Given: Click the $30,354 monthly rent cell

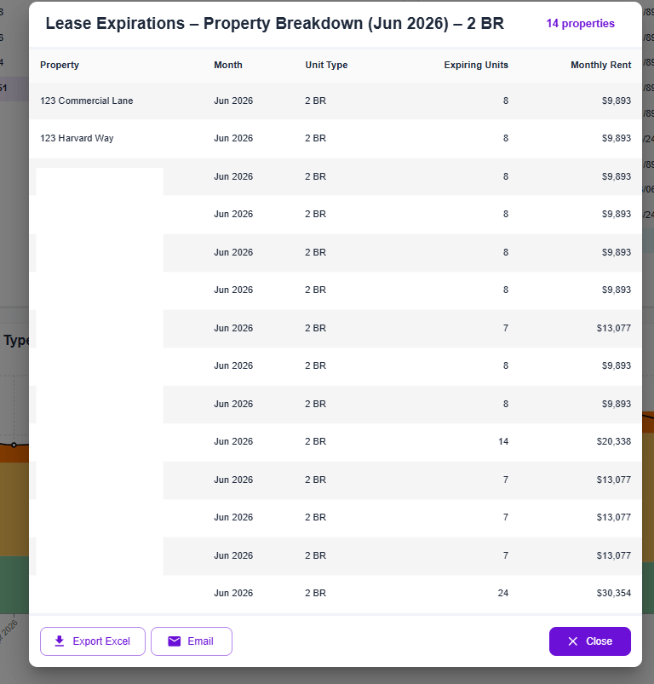Looking at the screenshot, I should click(x=613, y=593).
